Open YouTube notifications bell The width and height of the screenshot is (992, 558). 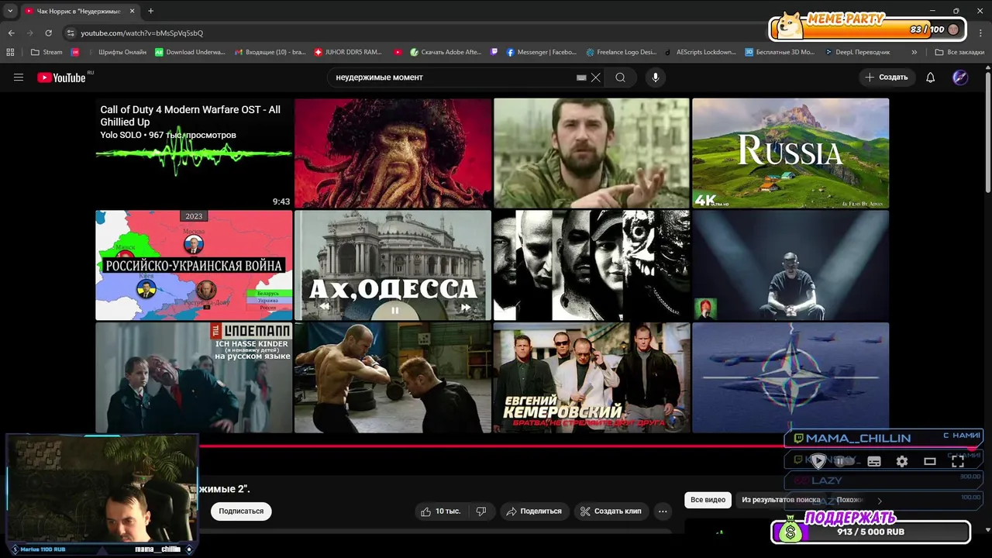coord(931,77)
